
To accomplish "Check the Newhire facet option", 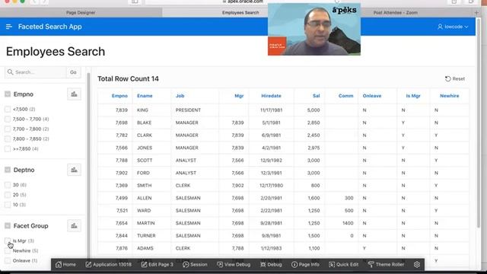I will click(8, 251).
